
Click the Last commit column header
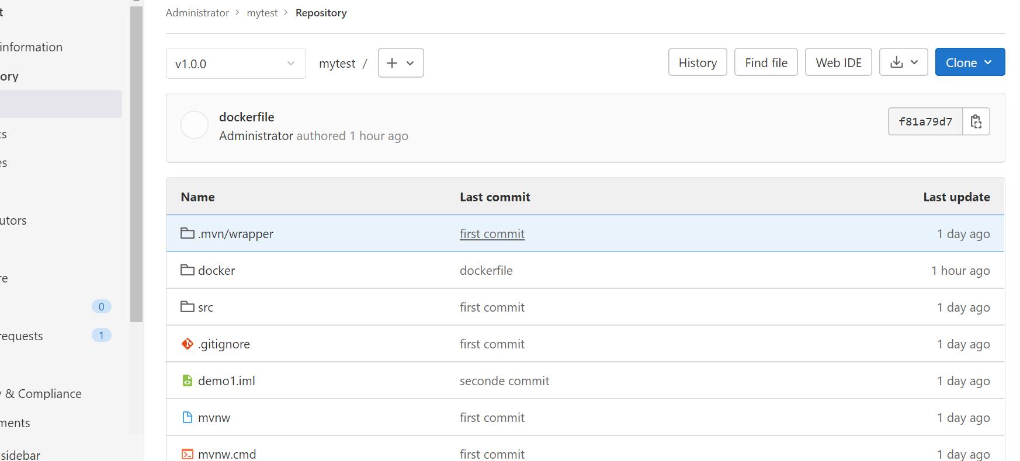[x=495, y=197]
